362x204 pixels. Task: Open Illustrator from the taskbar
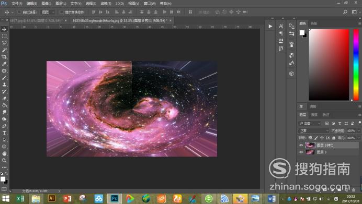coord(51,198)
